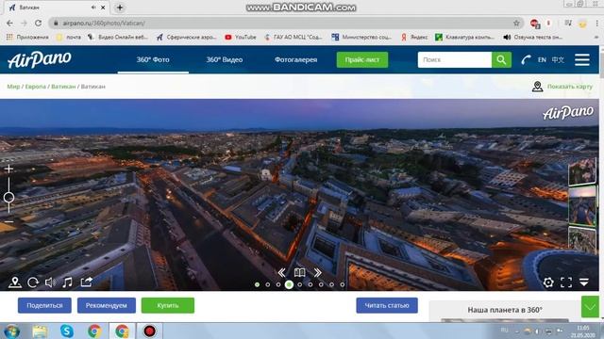604x339 pixels.
Task: Click the green Купить button
Action: (x=168, y=305)
